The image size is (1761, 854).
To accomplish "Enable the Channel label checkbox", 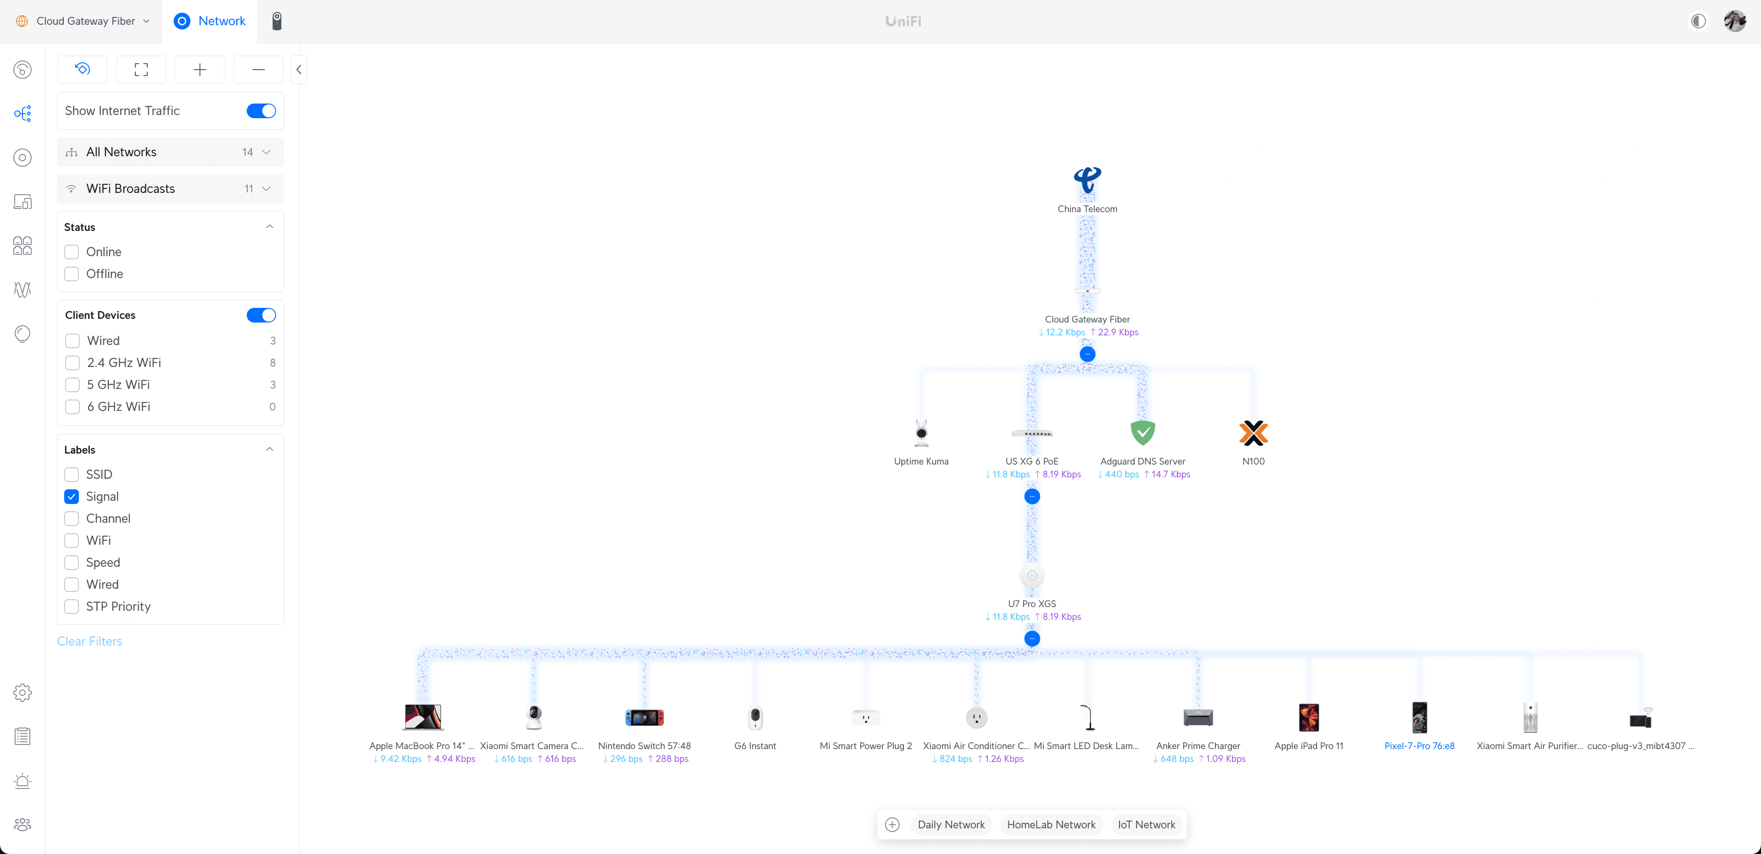I will tap(72, 519).
